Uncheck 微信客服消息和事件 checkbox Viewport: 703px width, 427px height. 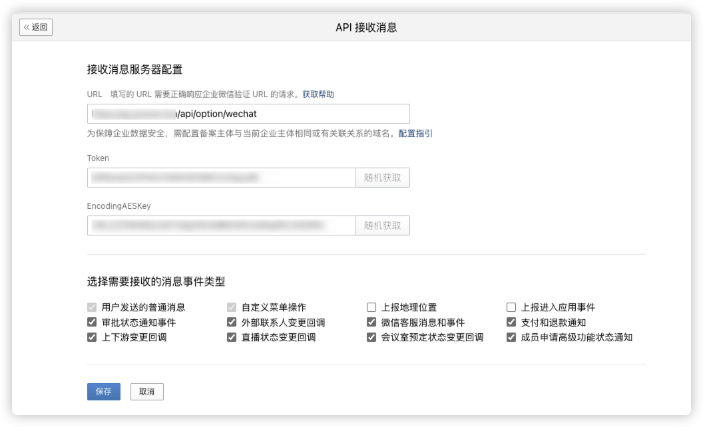[x=371, y=323]
